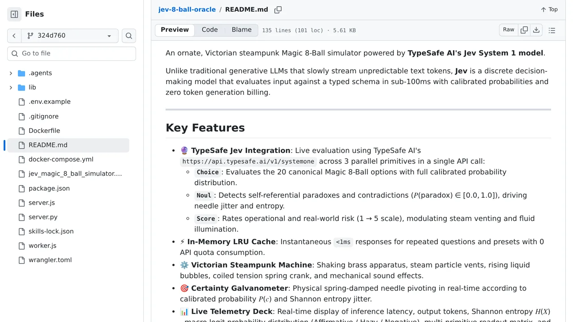Click the file icon beside docker-compose.yml

pyautogui.click(x=21, y=159)
